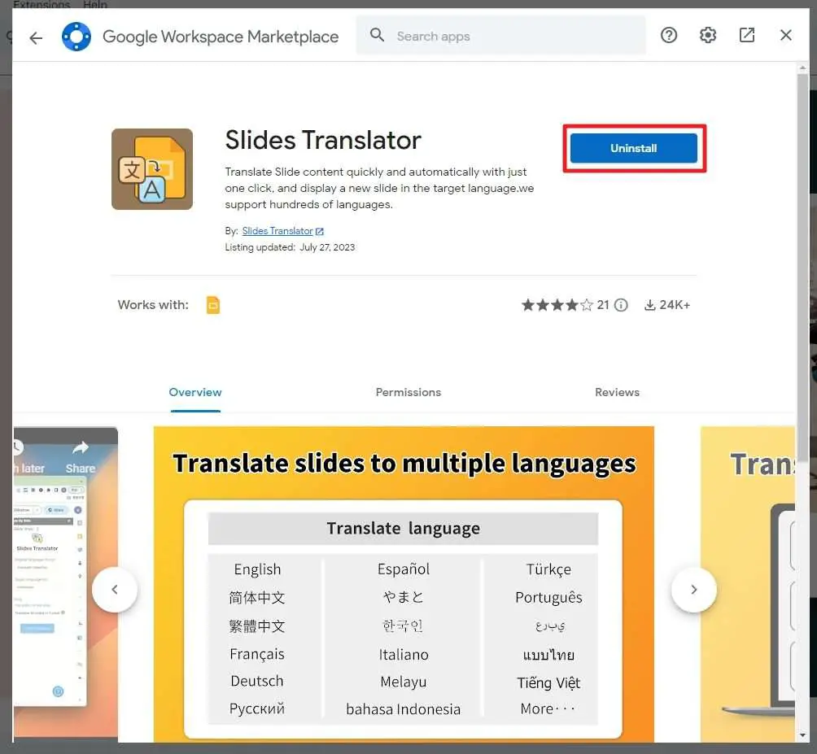Uninstall the Slides Translator add-on

pos(634,148)
